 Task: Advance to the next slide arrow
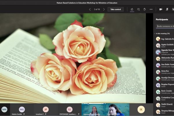click(104, 10)
